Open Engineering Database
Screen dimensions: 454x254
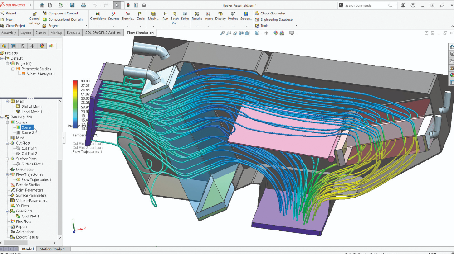tap(273, 19)
